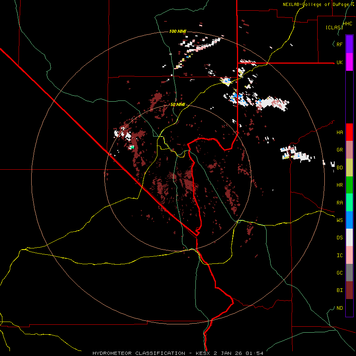Click the black ND legend swatch

point(349,308)
